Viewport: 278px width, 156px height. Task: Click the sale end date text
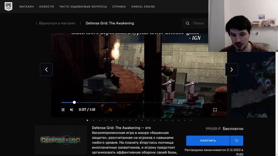214,152
